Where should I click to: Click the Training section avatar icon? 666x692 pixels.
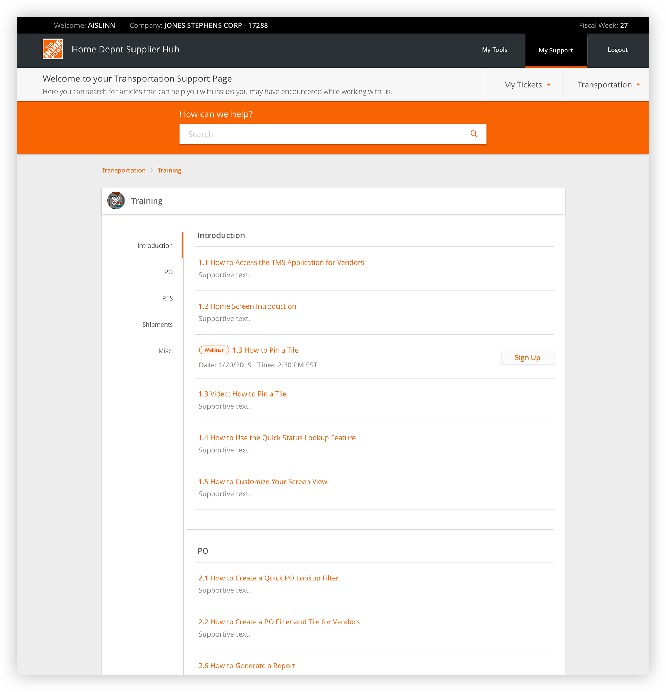click(x=116, y=200)
